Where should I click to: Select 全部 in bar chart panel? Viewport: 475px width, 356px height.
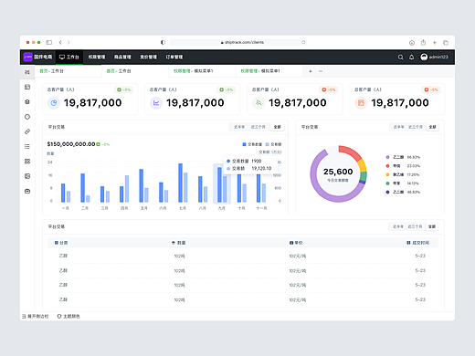[x=277, y=127]
